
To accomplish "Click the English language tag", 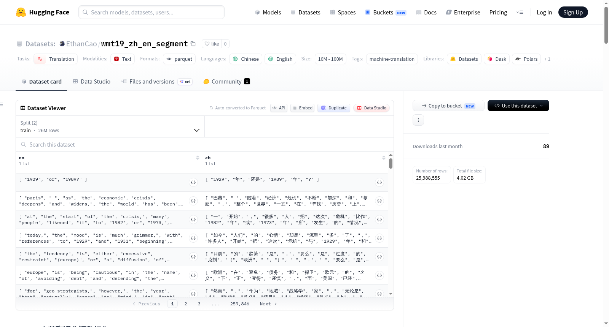I will [x=281, y=59].
